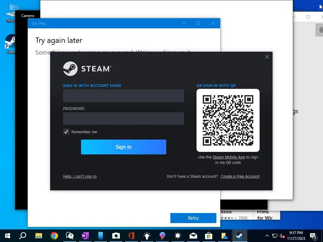
Task: Open Help, I can't sign in link
Action: coord(80,176)
